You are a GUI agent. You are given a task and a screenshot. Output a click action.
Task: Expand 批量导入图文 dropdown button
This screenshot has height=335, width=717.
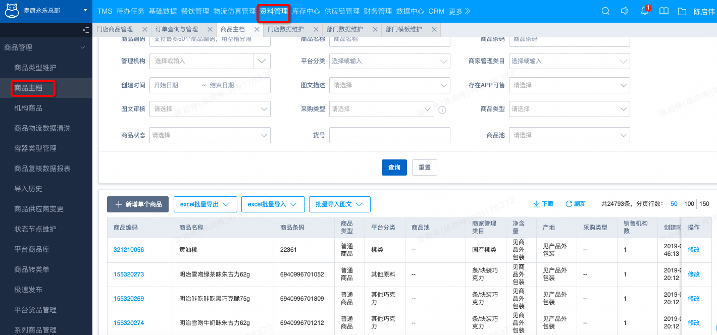340,204
